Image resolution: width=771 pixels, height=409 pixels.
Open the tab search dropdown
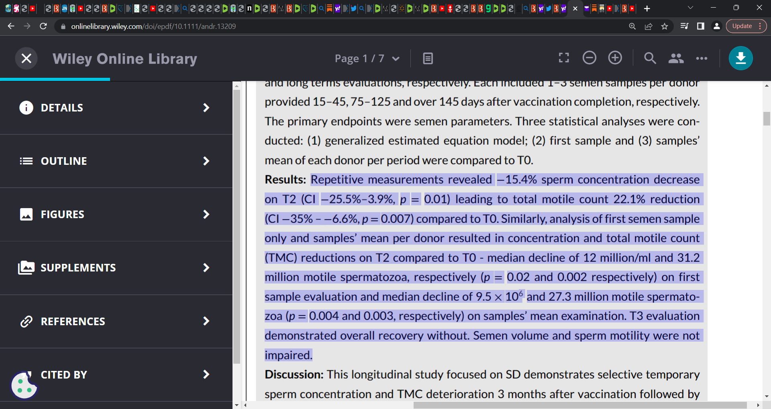tap(690, 8)
